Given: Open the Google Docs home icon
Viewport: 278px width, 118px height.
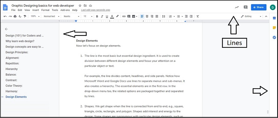Looking at the screenshot, I should pyautogui.click(x=5, y=7).
